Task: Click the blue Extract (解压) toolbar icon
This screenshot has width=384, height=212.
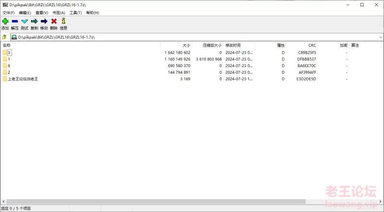Action: pyautogui.click(x=15, y=21)
